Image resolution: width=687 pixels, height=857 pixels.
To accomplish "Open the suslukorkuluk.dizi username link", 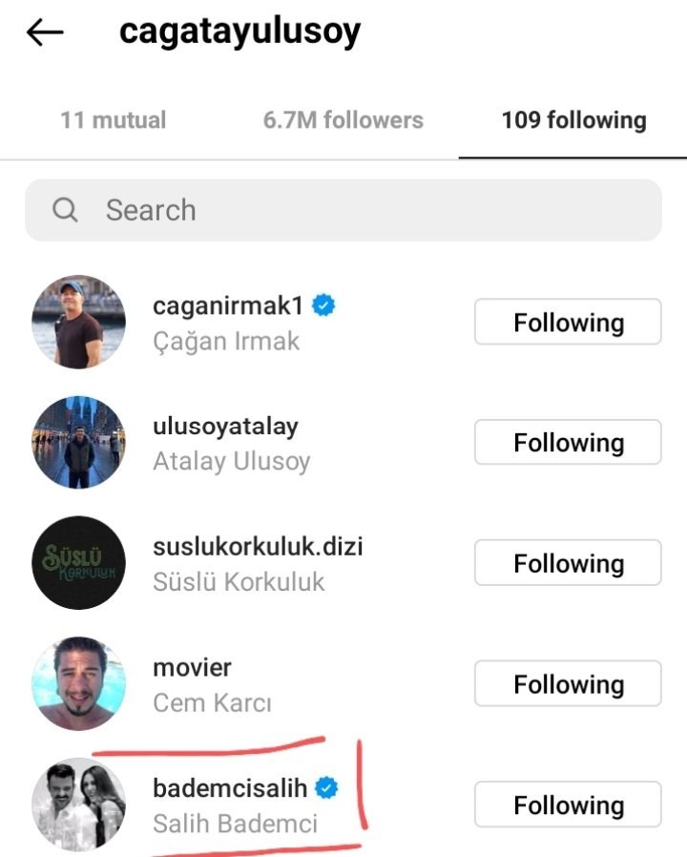I will tap(258, 547).
